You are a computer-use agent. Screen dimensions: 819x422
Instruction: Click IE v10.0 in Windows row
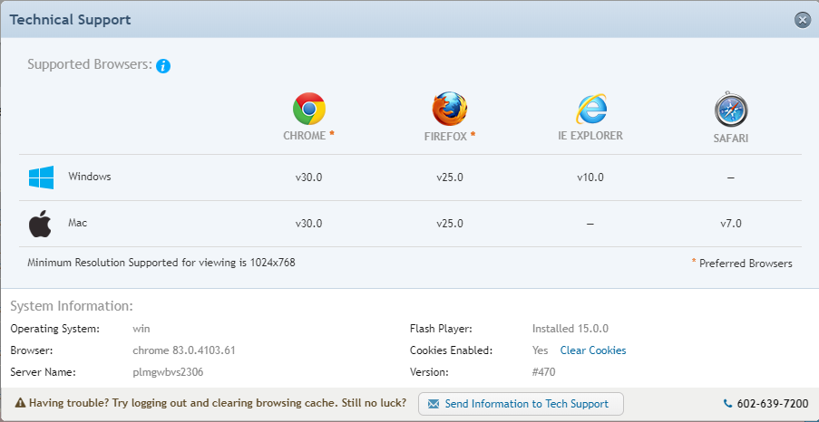pos(590,177)
